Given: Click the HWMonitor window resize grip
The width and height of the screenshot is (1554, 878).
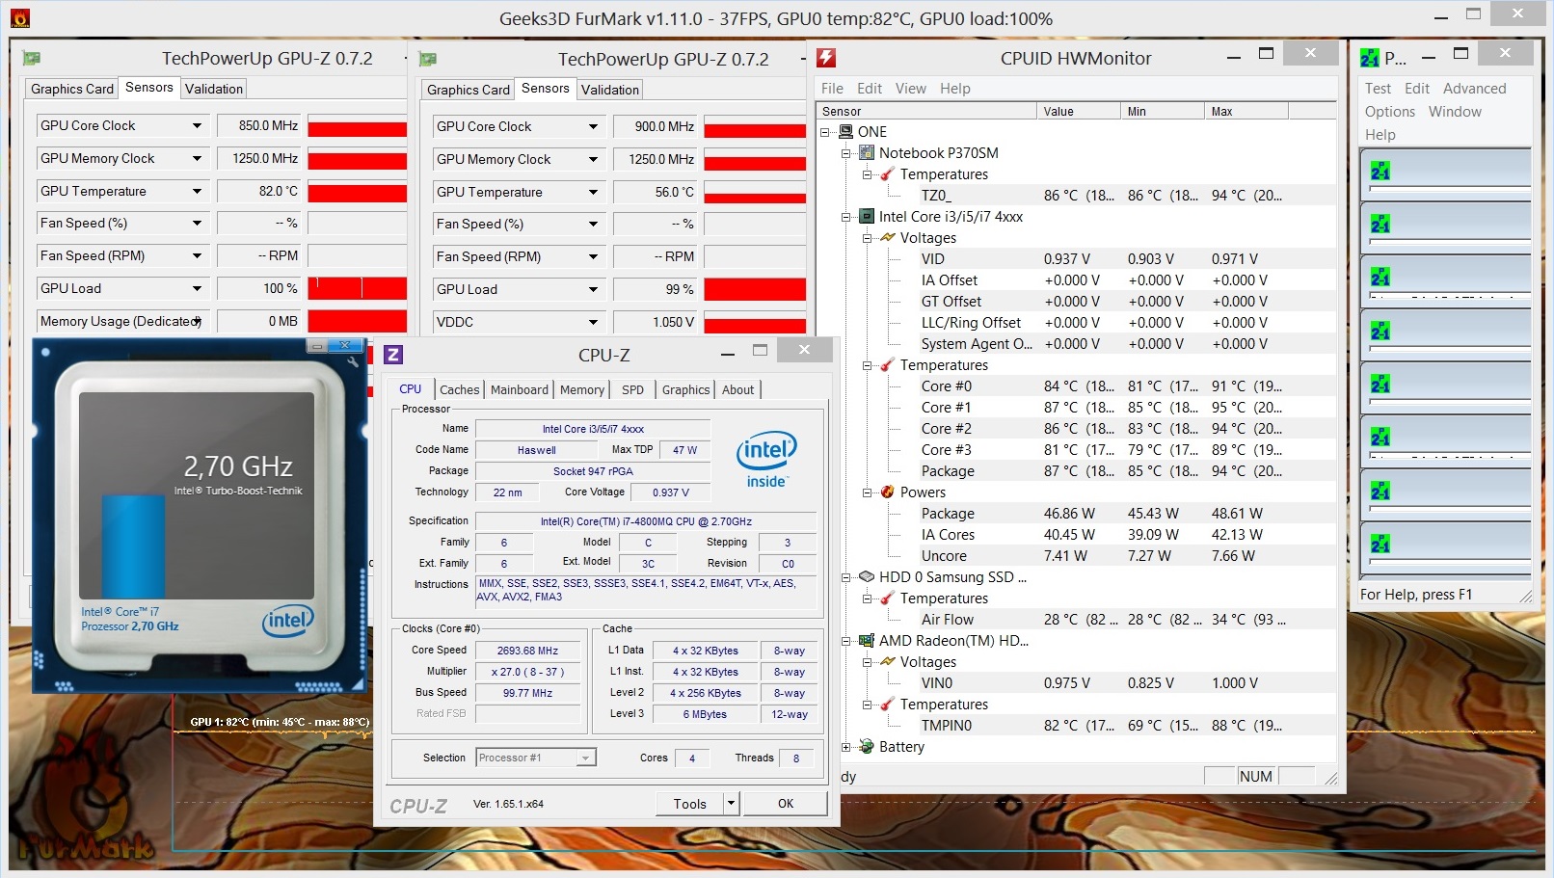Looking at the screenshot, I should click(1330, 777).
